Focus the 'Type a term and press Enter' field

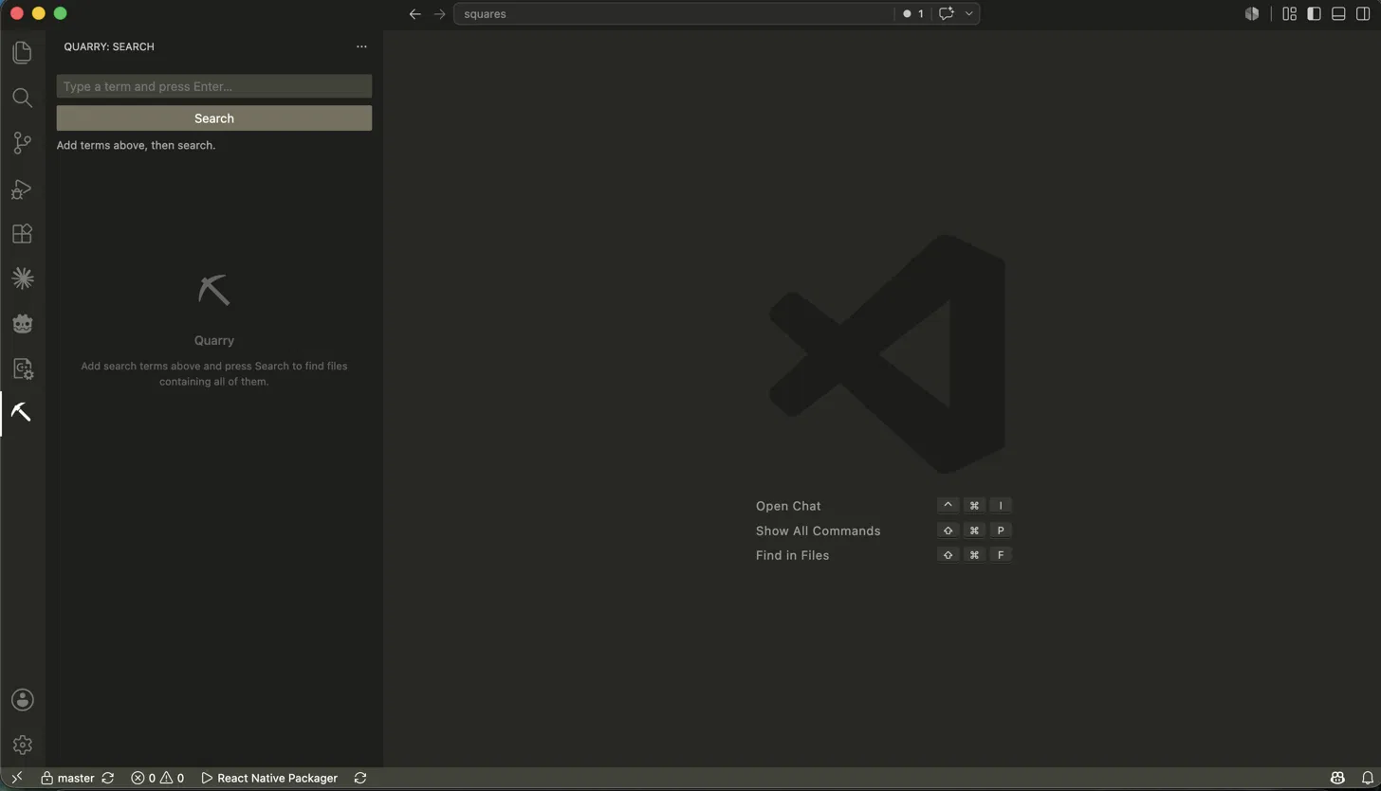pos(214,86)
